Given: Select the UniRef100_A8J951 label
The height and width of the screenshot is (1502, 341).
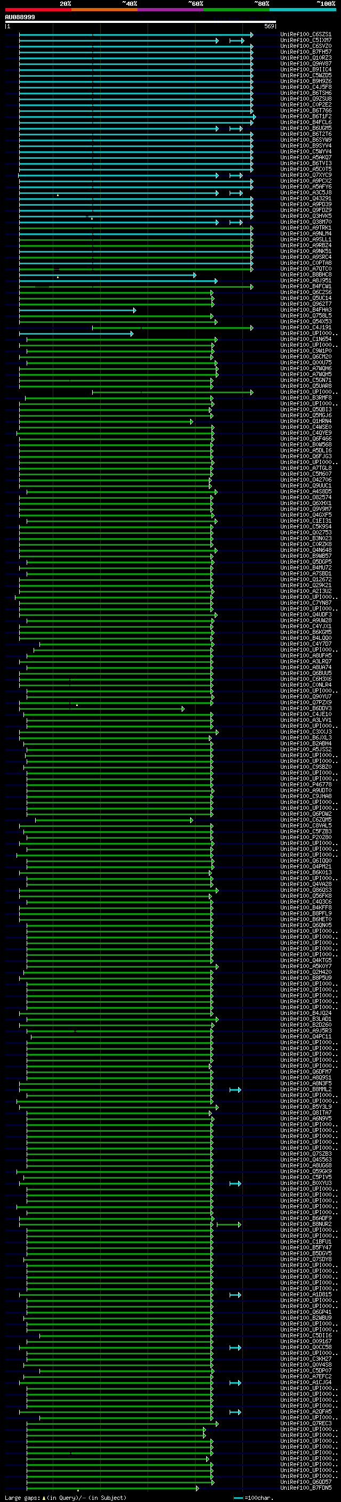Looking at the screenshot, I should click(306, 280).
